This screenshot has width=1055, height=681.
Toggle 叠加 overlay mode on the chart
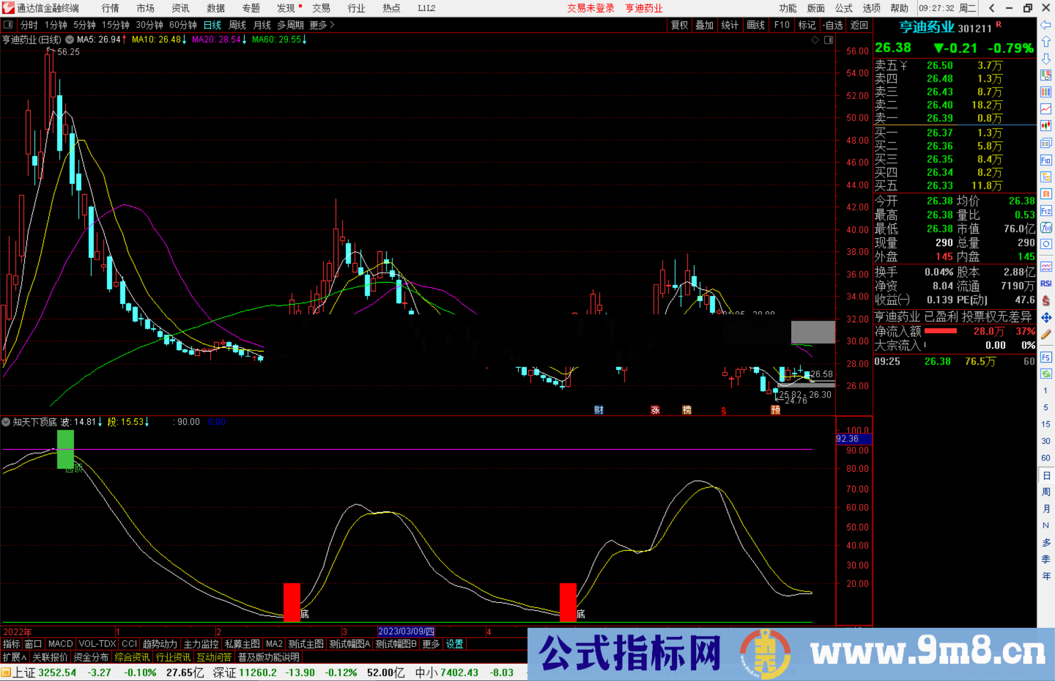coord(705,25)
